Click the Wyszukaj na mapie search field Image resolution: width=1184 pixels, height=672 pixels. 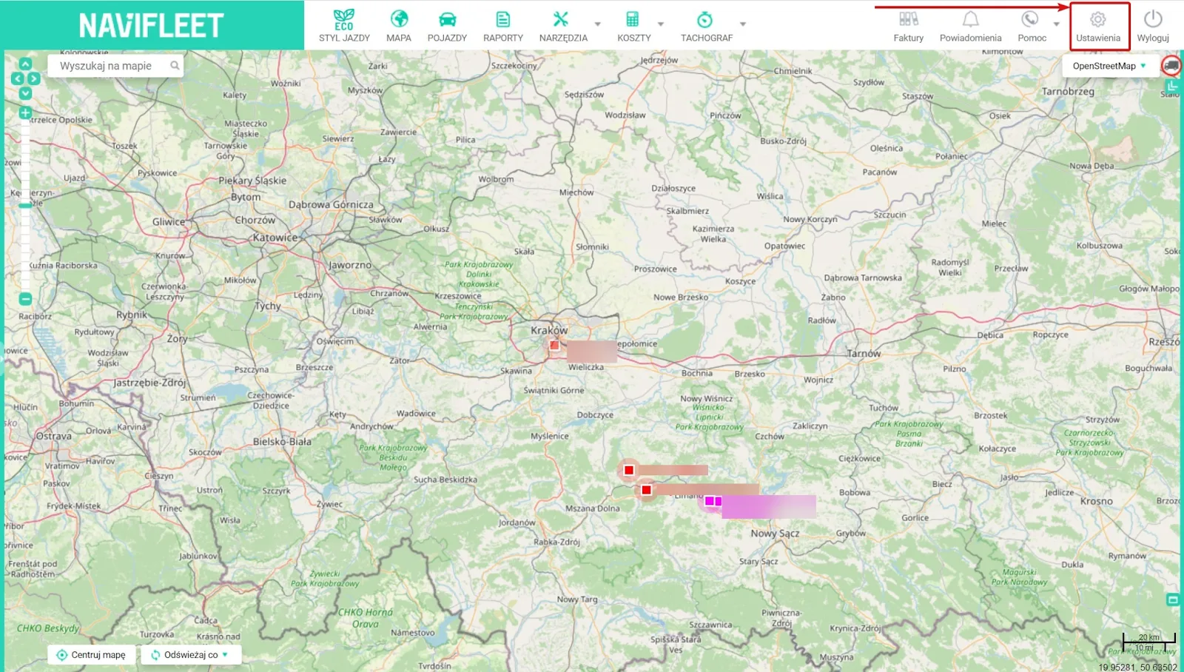coord(115,66)
